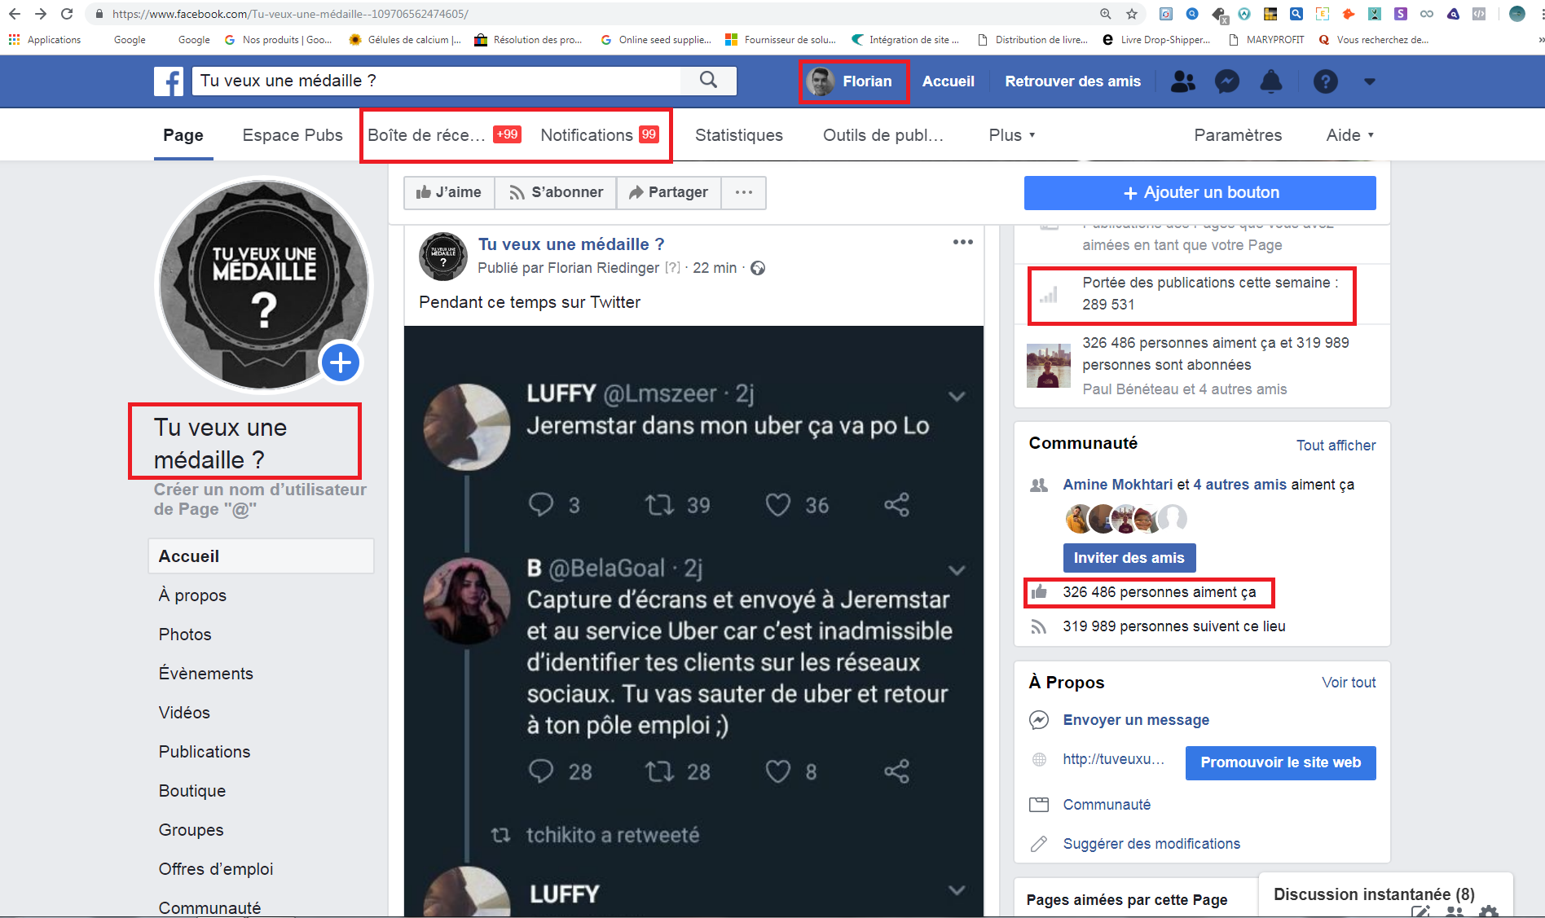Viewport: 1545px width, 918px height.
Task: Click Voir tout in À Propos
Action: click(x=1349, y=683)
